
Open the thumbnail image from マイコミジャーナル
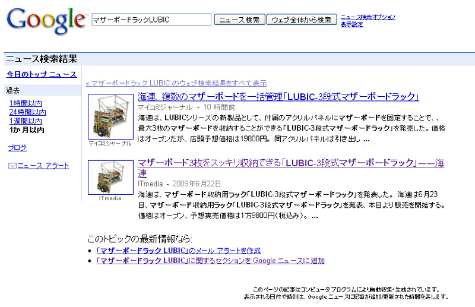110,116
